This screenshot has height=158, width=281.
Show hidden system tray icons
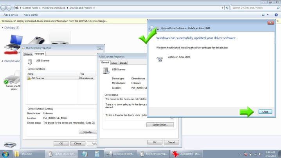tap(240, 154)
